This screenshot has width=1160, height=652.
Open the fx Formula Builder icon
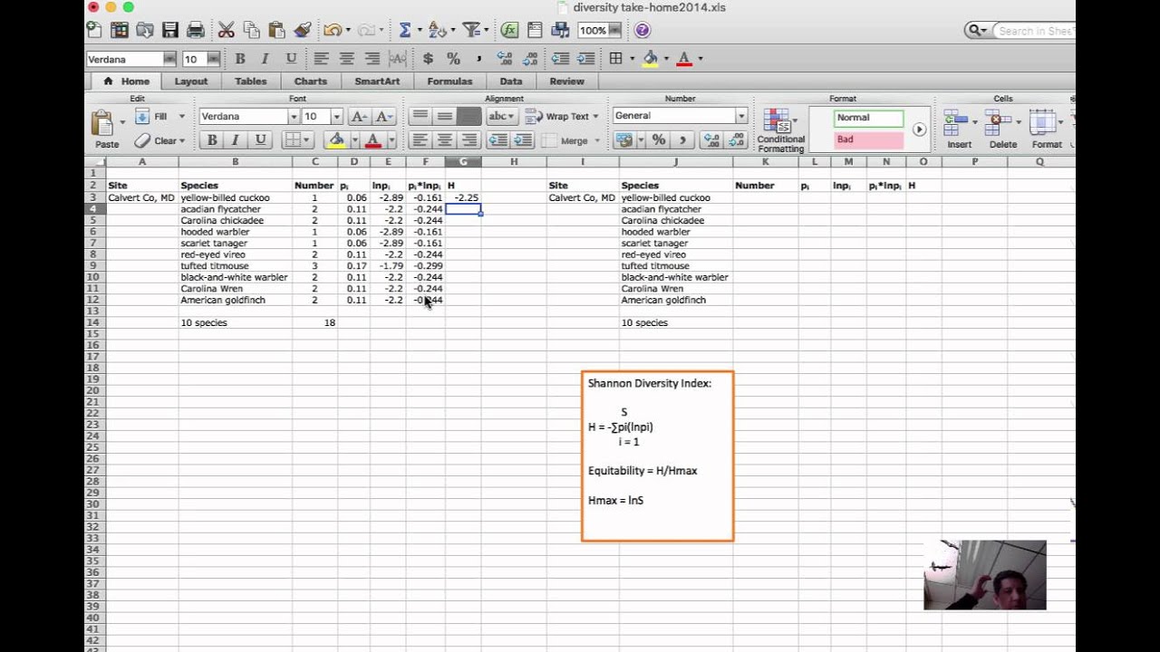(x=509, y=30)
